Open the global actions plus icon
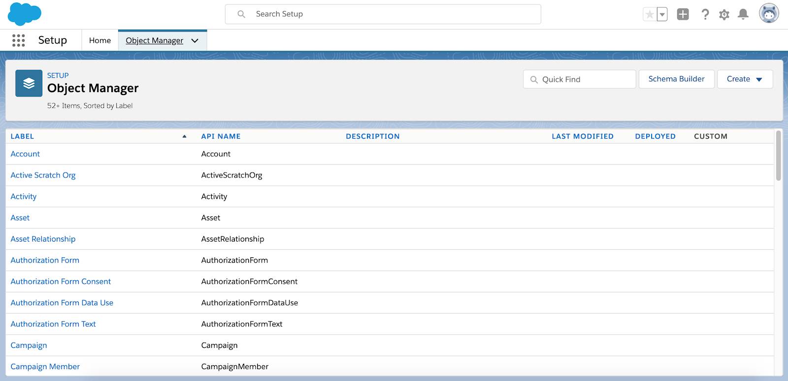 tap(683, 14)
